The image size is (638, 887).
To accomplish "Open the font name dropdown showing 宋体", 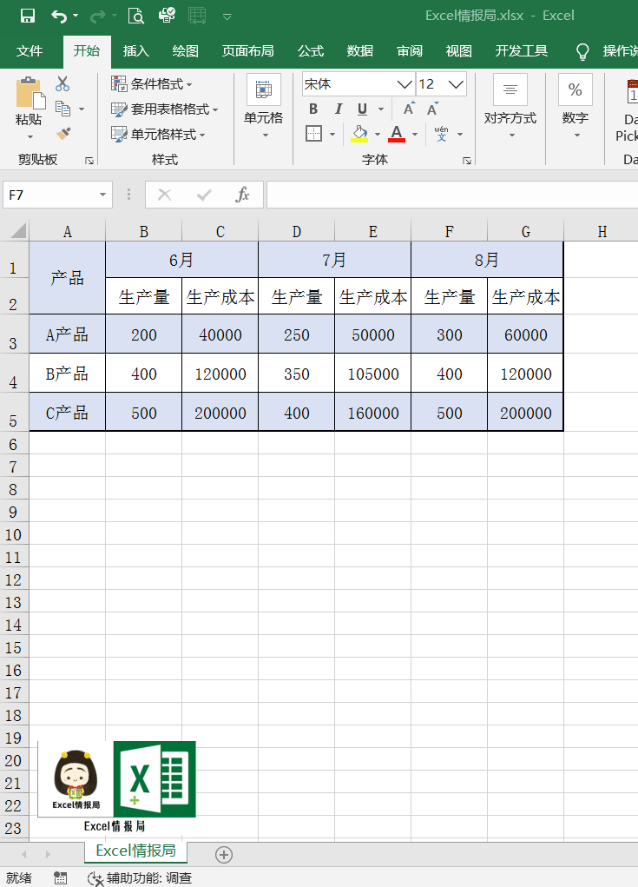I will [x=405, y=84].
